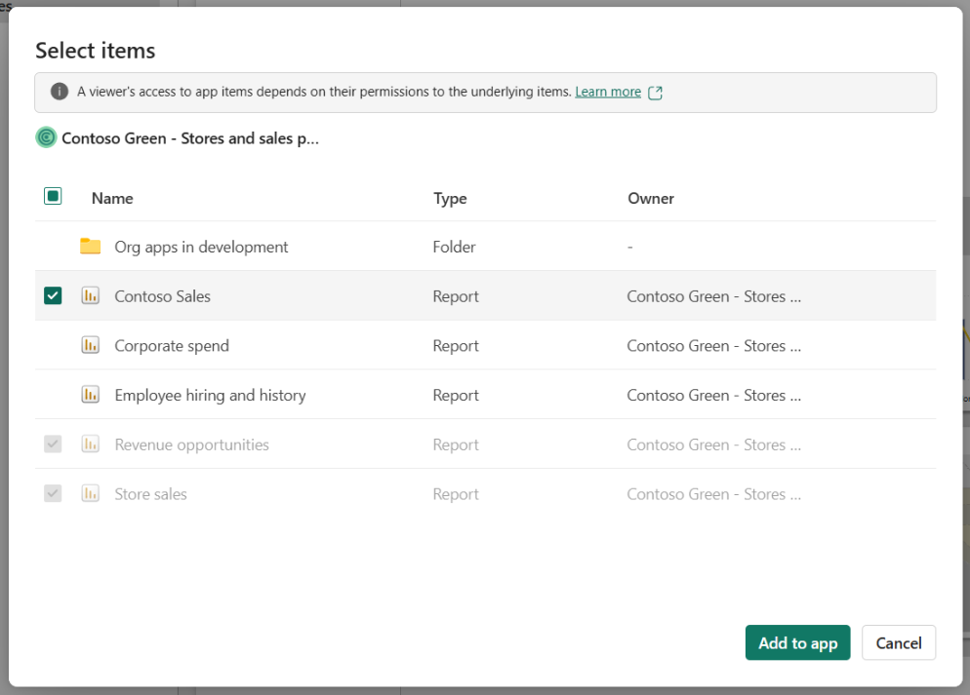970x695 pixels.
Task: Click the Revenue opportunities report icon
Action: coord(90,444)
